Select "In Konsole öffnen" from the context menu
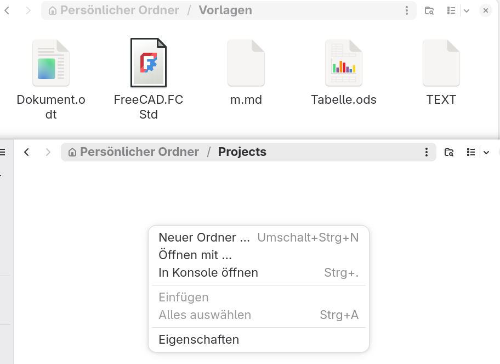Image resolution: width=500 pixels, height=364 pixels. coord(208,272)
